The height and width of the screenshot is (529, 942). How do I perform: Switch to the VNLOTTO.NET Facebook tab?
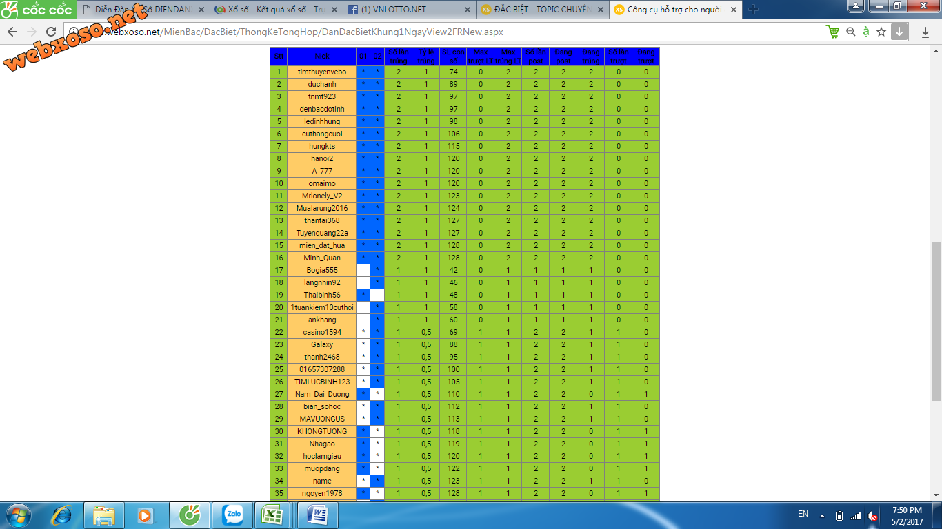pos(407,10)
